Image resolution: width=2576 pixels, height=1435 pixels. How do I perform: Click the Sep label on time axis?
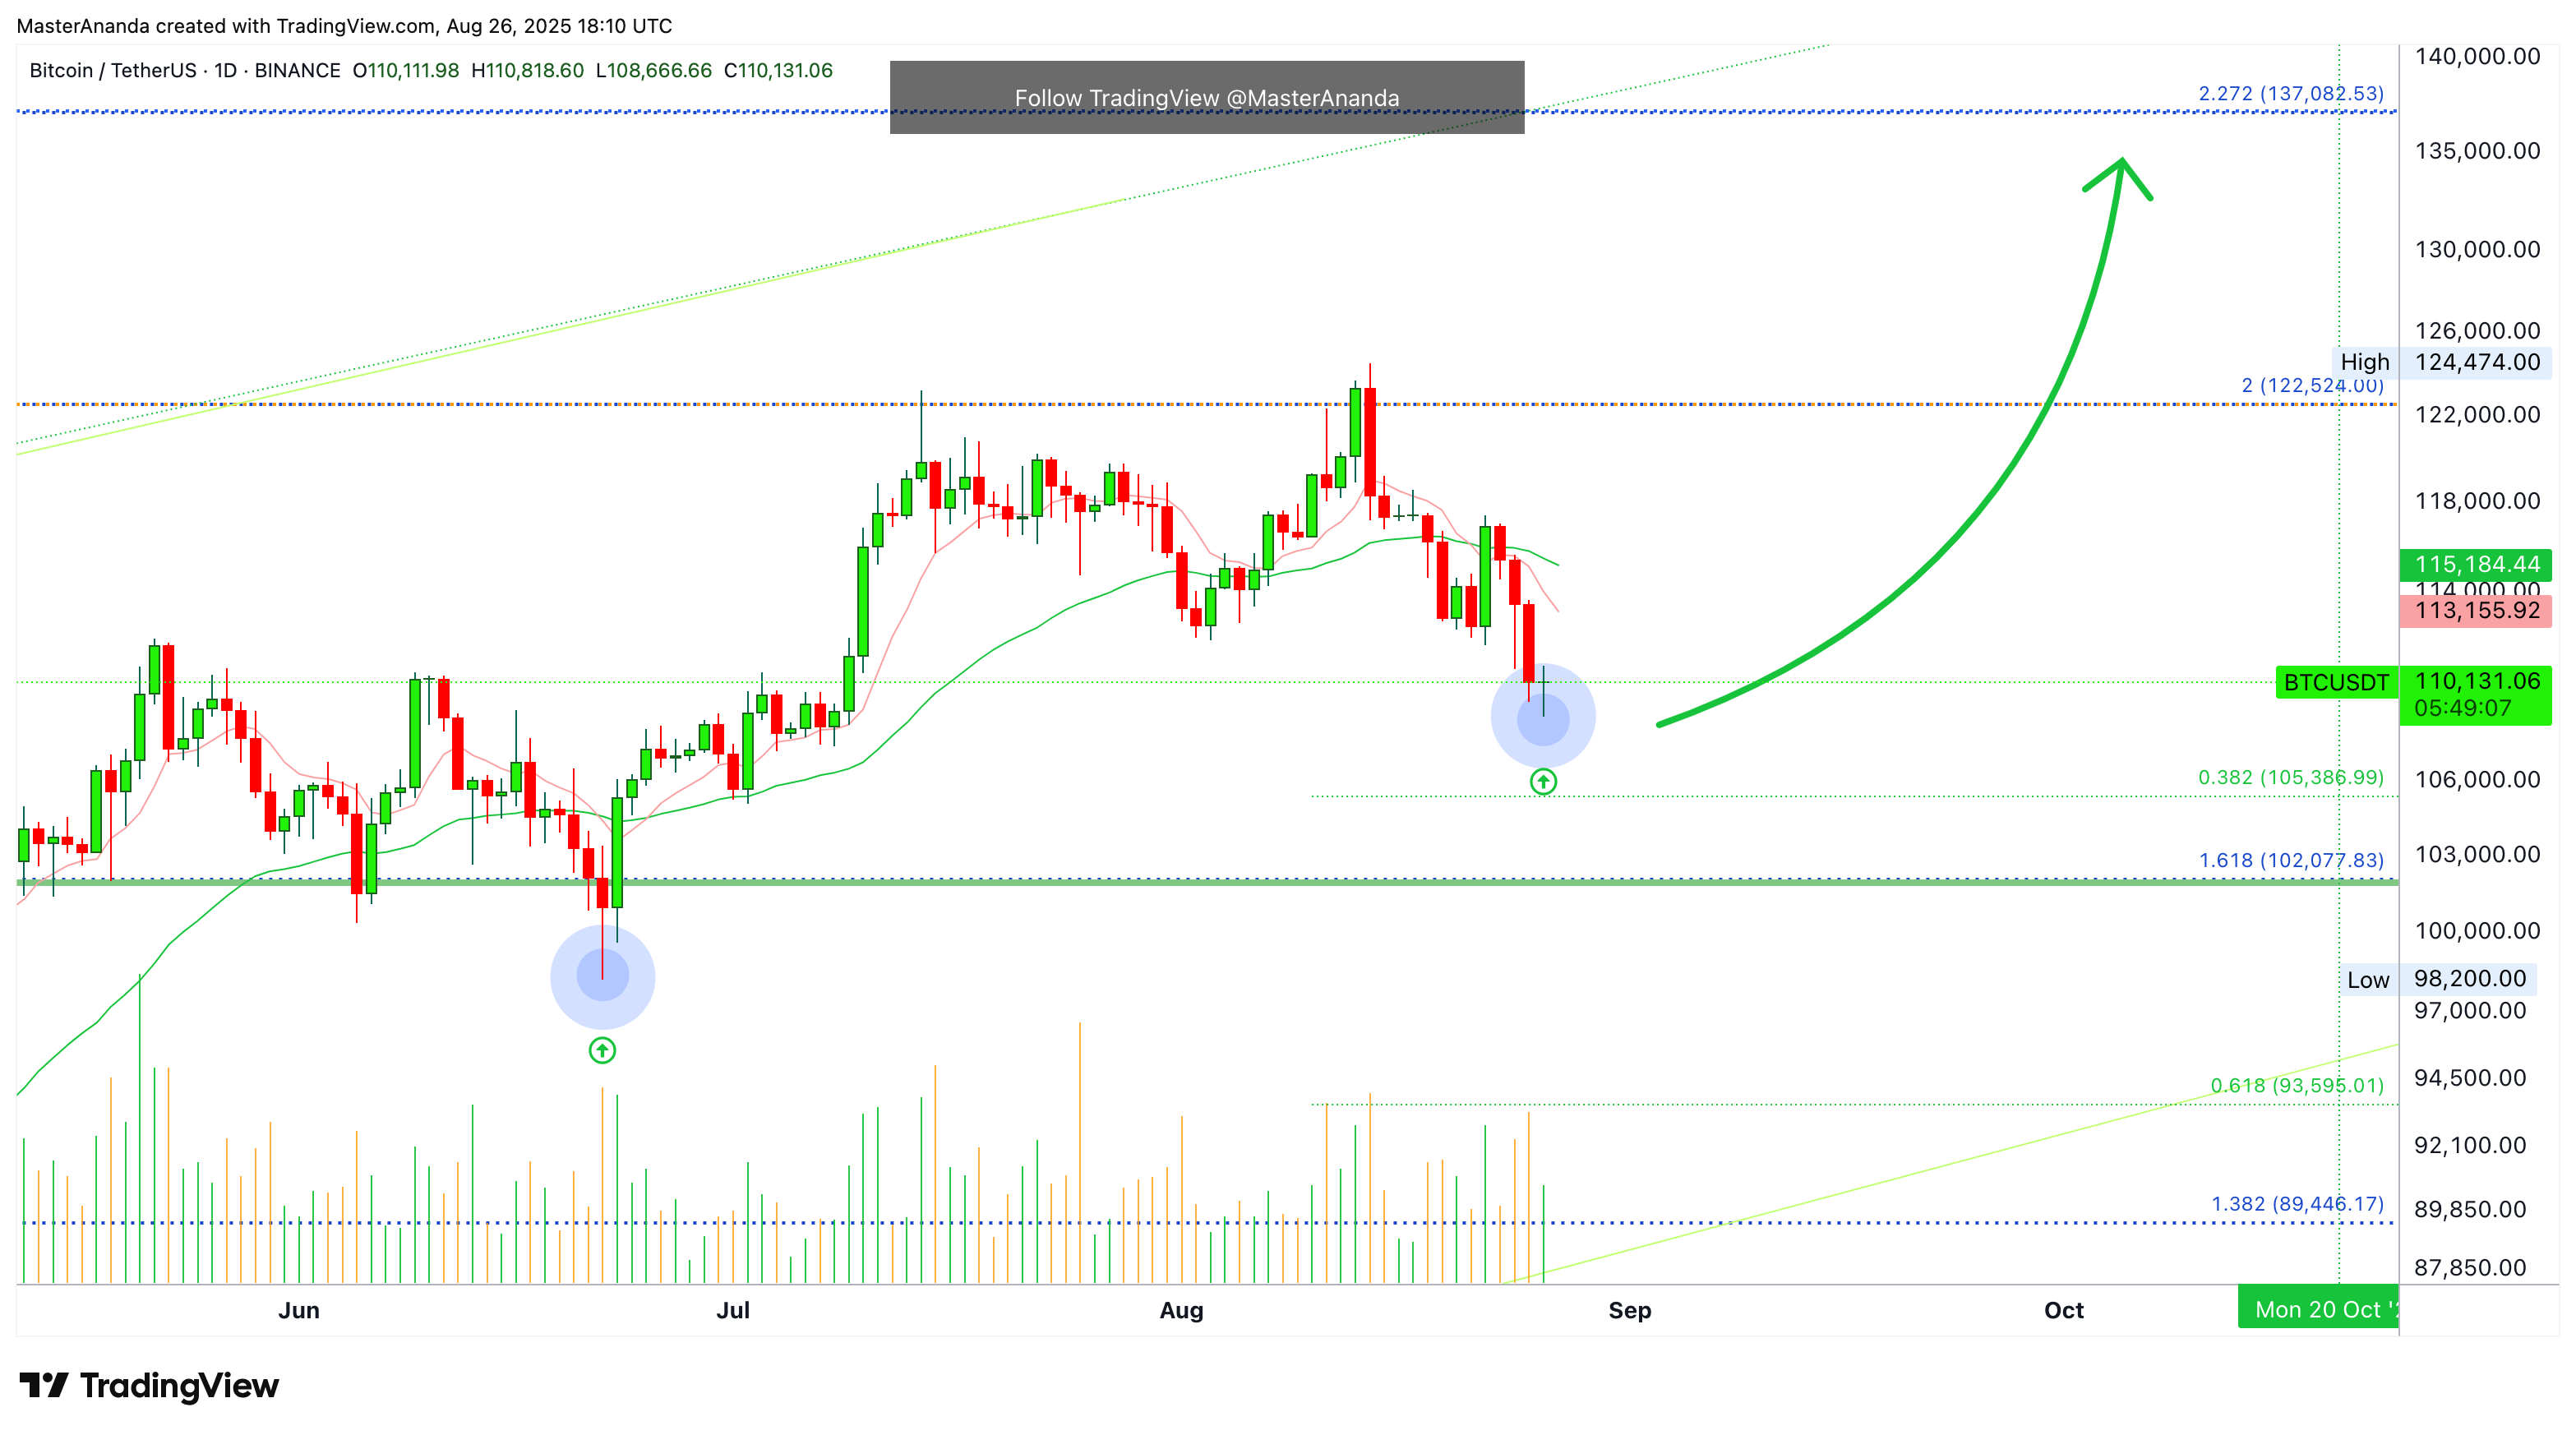click(x=1630, y=1310)
